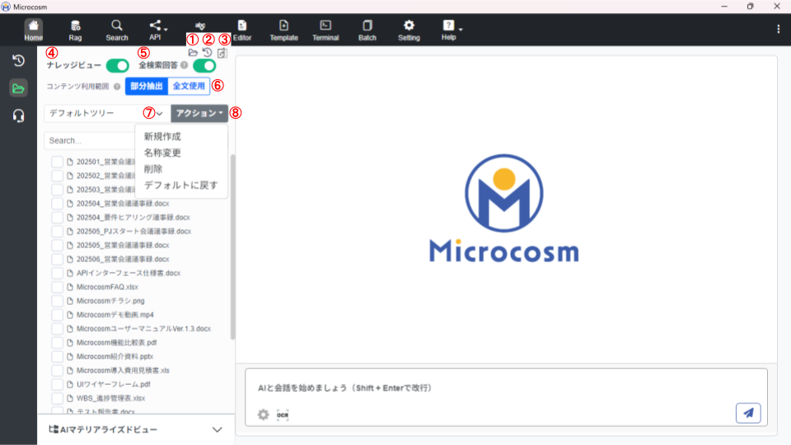Expand the AIマテリアライズドビュー panel
791x445 pixels.
[217, 430]
